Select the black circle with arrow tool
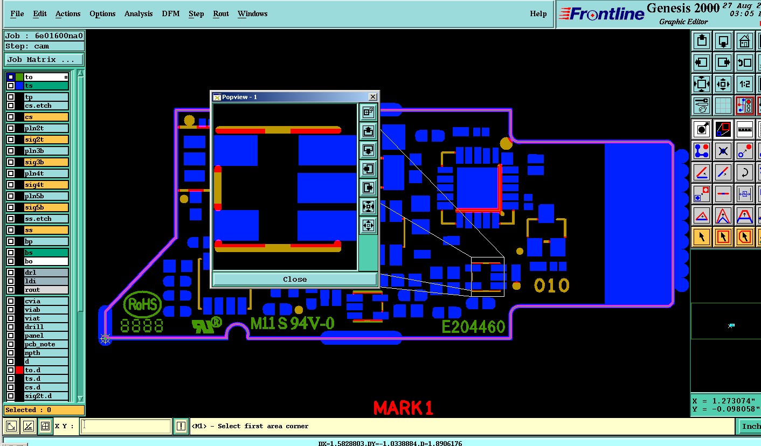 (x=702, y=129)
